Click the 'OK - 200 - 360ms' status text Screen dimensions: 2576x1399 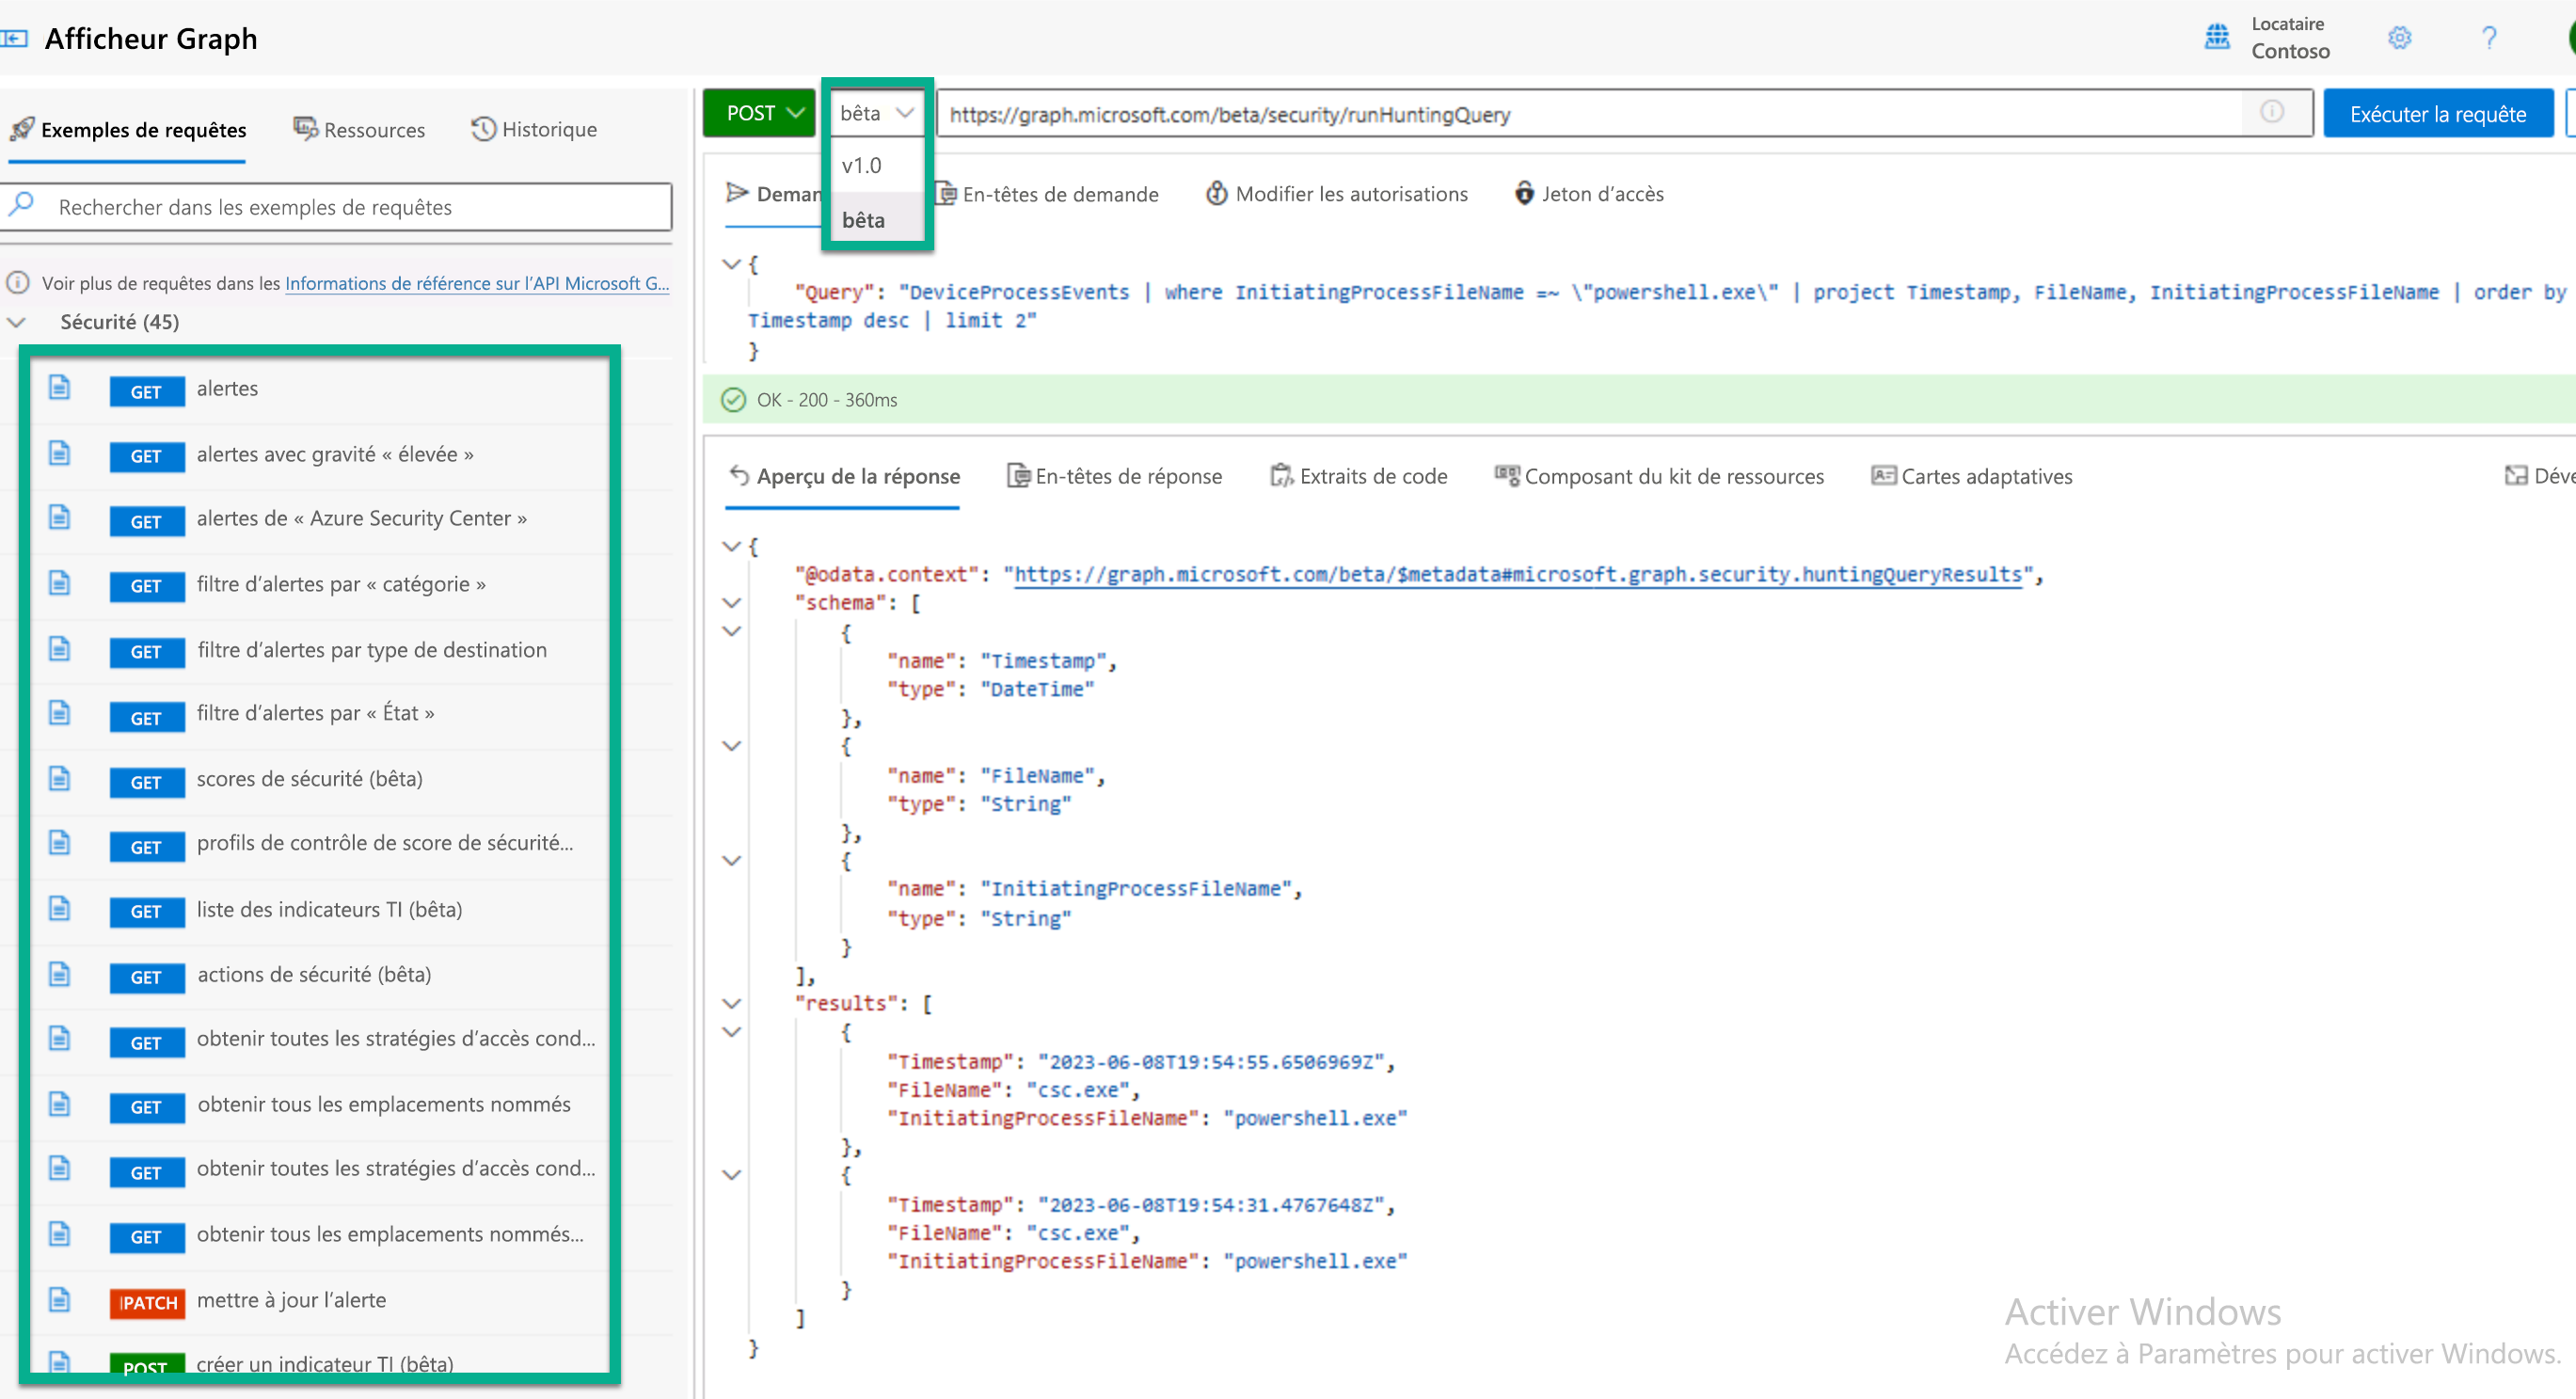pyautogui.click(x=827, y=400)
